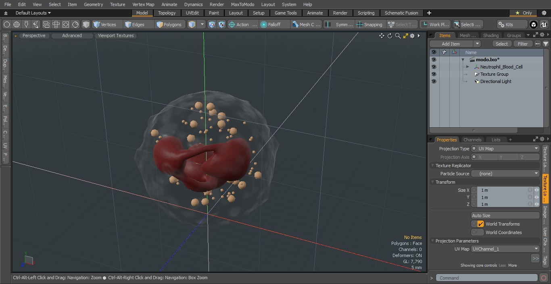The width and height of the screenshot is (551, 284).
Task: Click the funnel filter icon in Items panel
Action: 546,44
